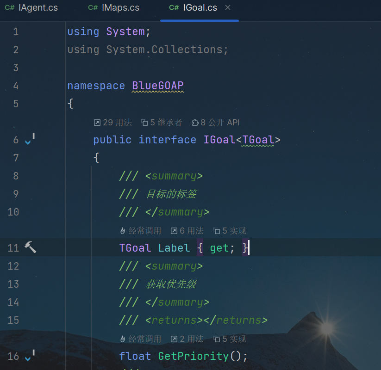The image size is (381, 370).
Task: Click the 获取优先级 comment on line 13
Action: point(171,284)
